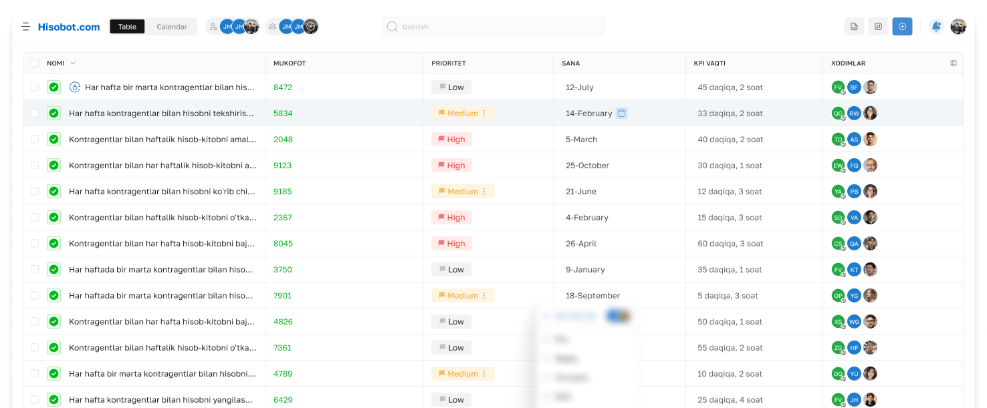Click the Hisobot.com logo link
Viewport: 987px width, 408px height.
(x=69, y=27)
